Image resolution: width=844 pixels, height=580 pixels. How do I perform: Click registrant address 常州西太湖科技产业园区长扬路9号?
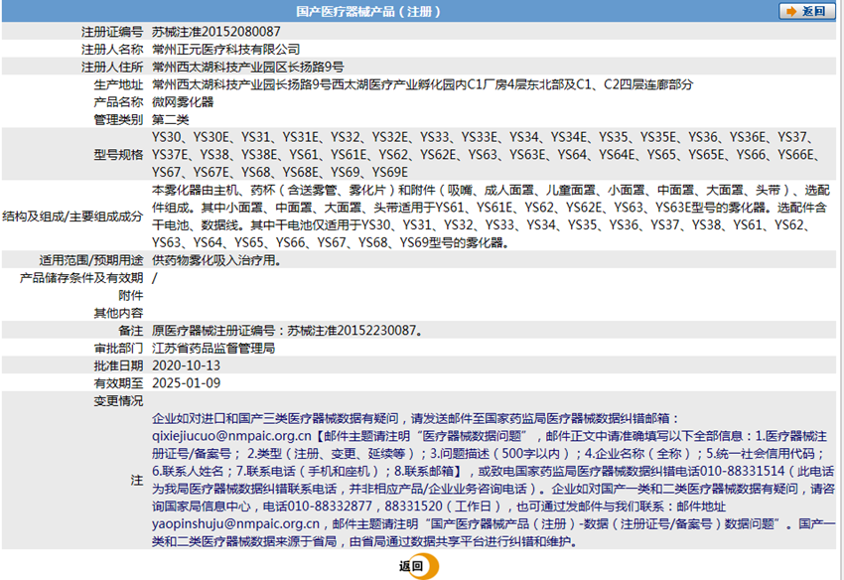click(247, 67)
